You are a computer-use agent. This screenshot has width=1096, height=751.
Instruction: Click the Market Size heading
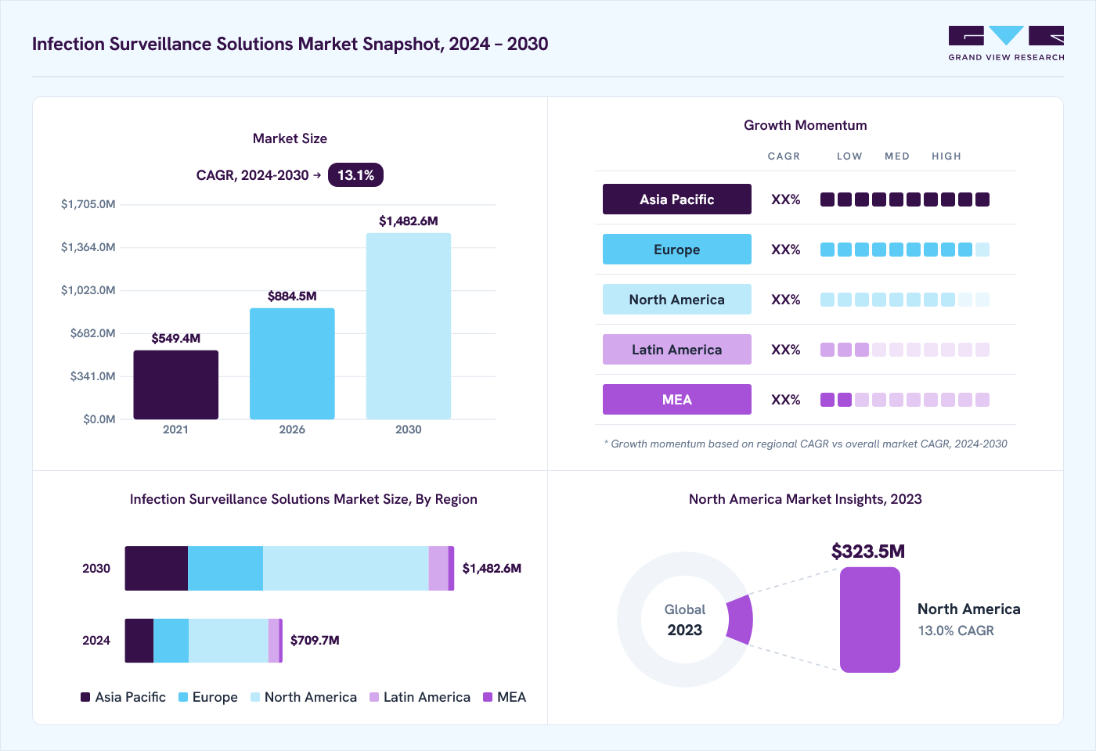pos(290,138)
